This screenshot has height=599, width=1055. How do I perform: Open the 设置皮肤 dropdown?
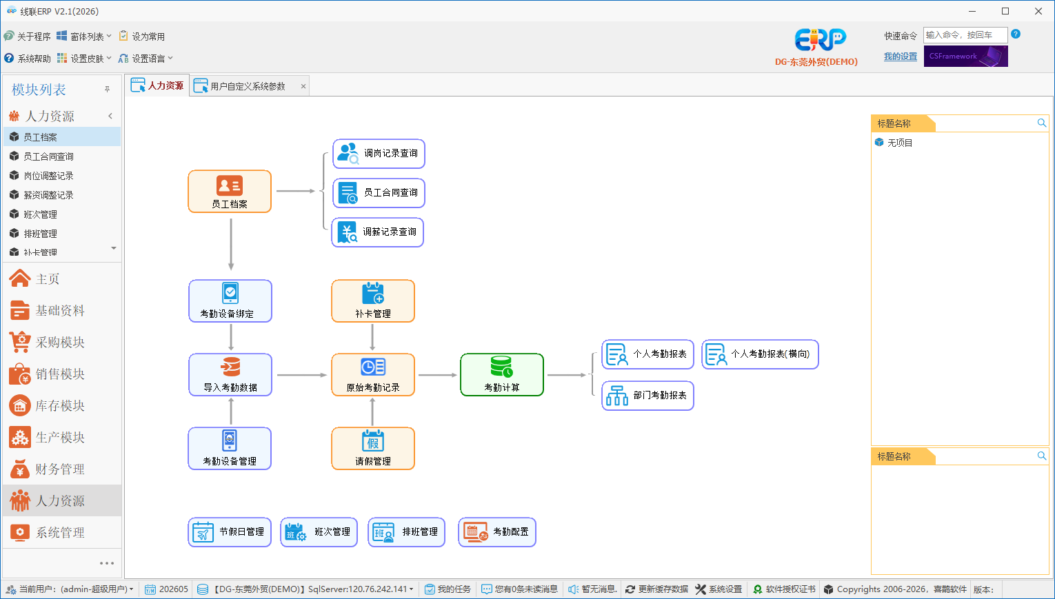[84, 58]
